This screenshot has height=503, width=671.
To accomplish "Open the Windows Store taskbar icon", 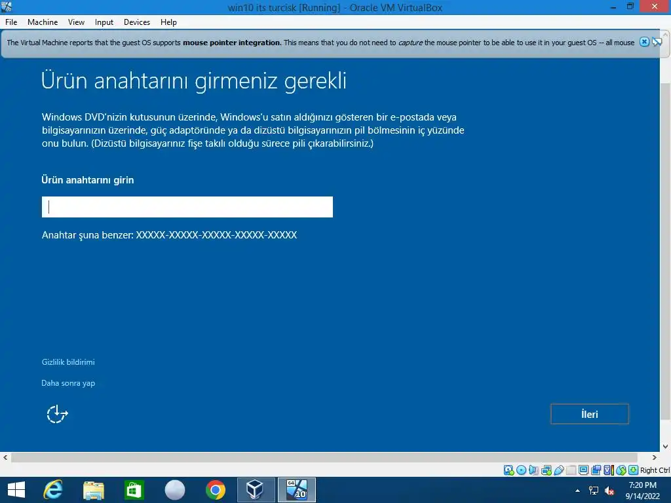I will click(x=134, y=490).
